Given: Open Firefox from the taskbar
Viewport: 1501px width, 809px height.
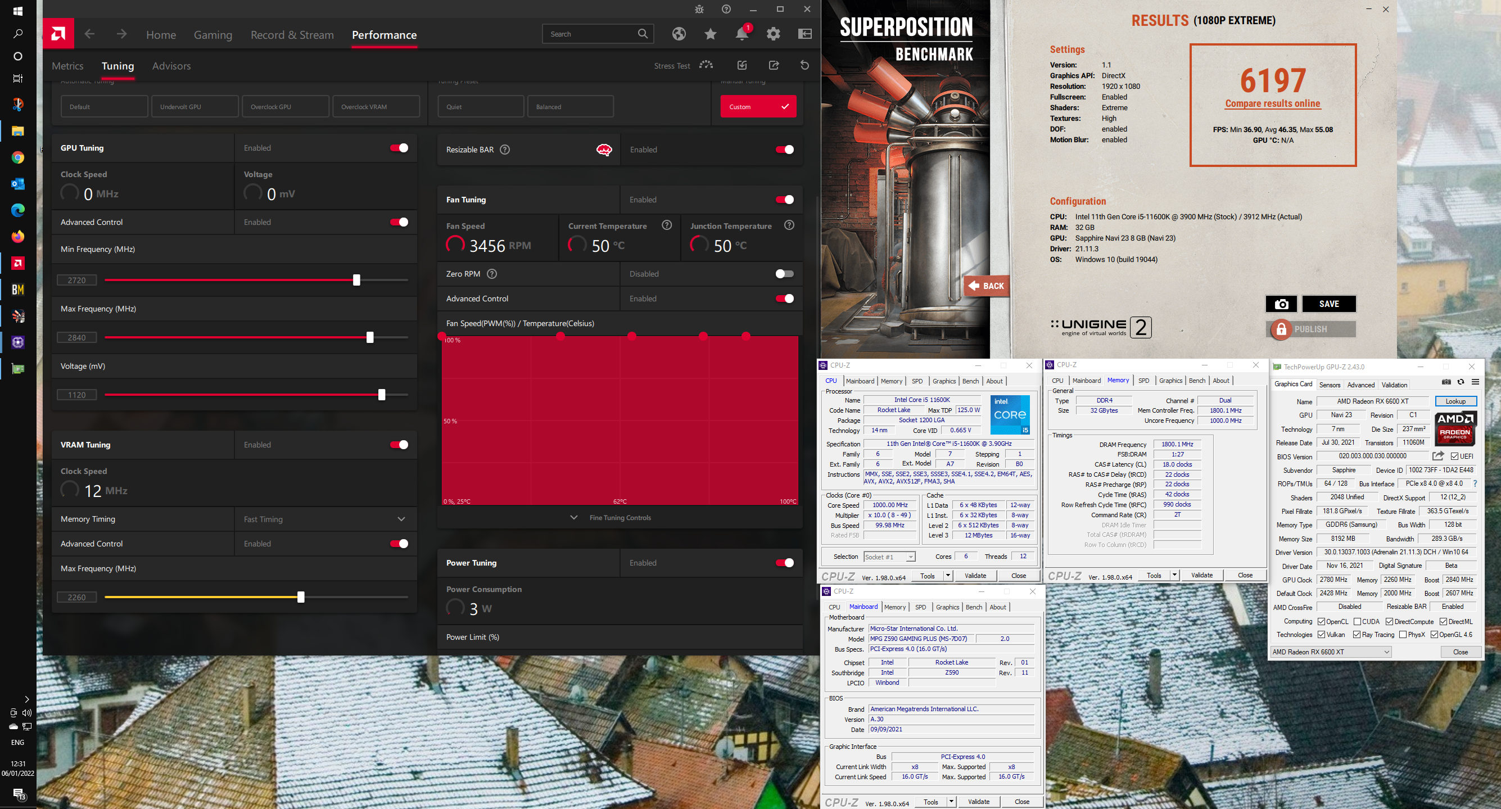Looking at the screenshot, I should (x=17, y=237).
